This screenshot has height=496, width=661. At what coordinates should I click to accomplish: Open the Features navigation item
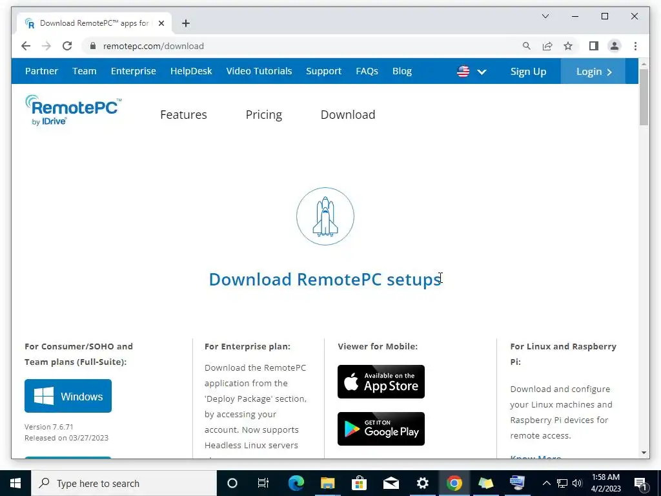click(183, 114)
